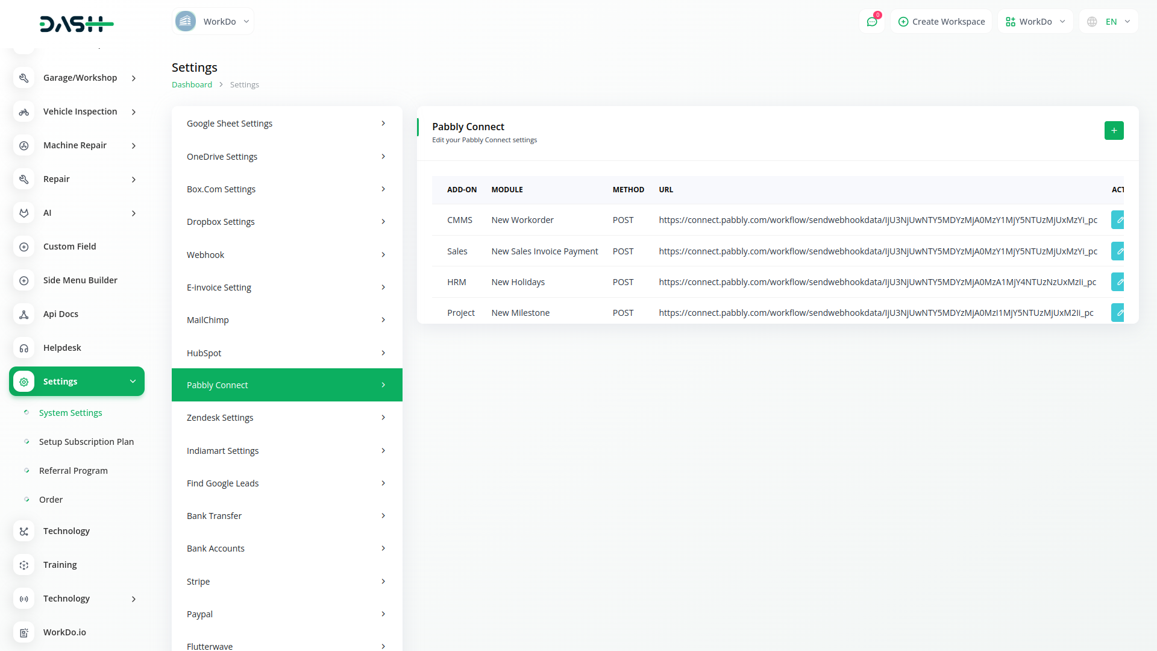The height and width of the screenshot is (651, 1157).
Task: Open Setup Subscription Plan submenu item
Action: tap(86, 442)
